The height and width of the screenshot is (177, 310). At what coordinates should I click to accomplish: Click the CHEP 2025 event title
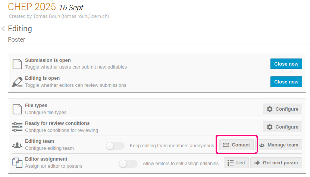[x=32, y=7]
